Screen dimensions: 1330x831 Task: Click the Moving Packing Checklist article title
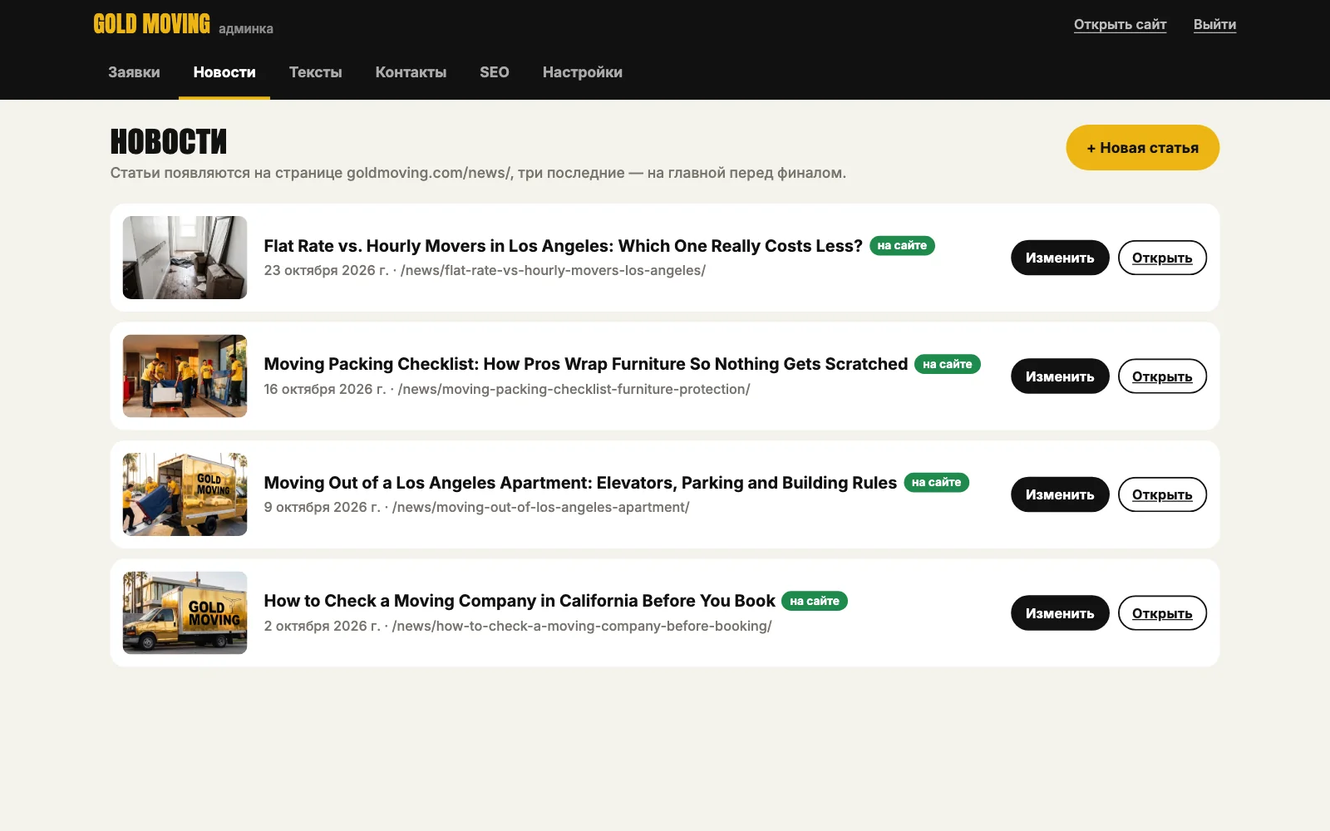[585, 364]
